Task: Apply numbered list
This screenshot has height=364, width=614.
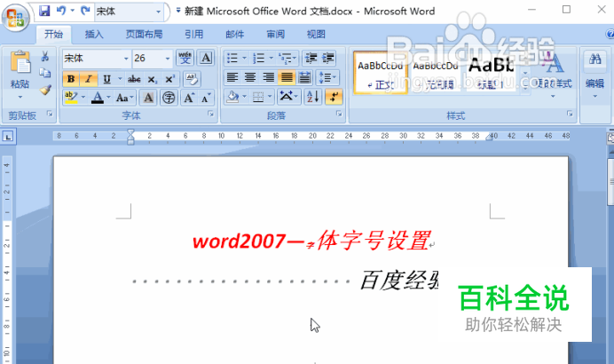Action: point(258,59)
